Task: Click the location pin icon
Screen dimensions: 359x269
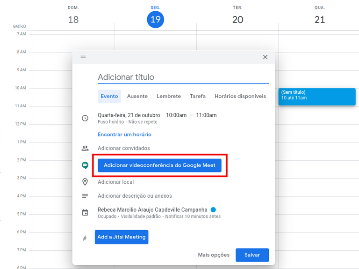Action: [85, 182]
